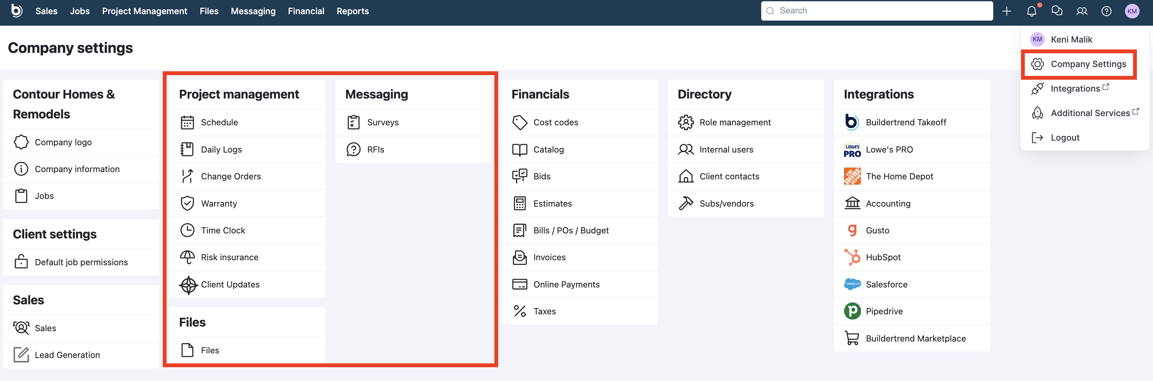Image resolution: width=1153 pixels, height=381 pixels.
Task: Click the Surveys clipboard icon
Action: 353,123
